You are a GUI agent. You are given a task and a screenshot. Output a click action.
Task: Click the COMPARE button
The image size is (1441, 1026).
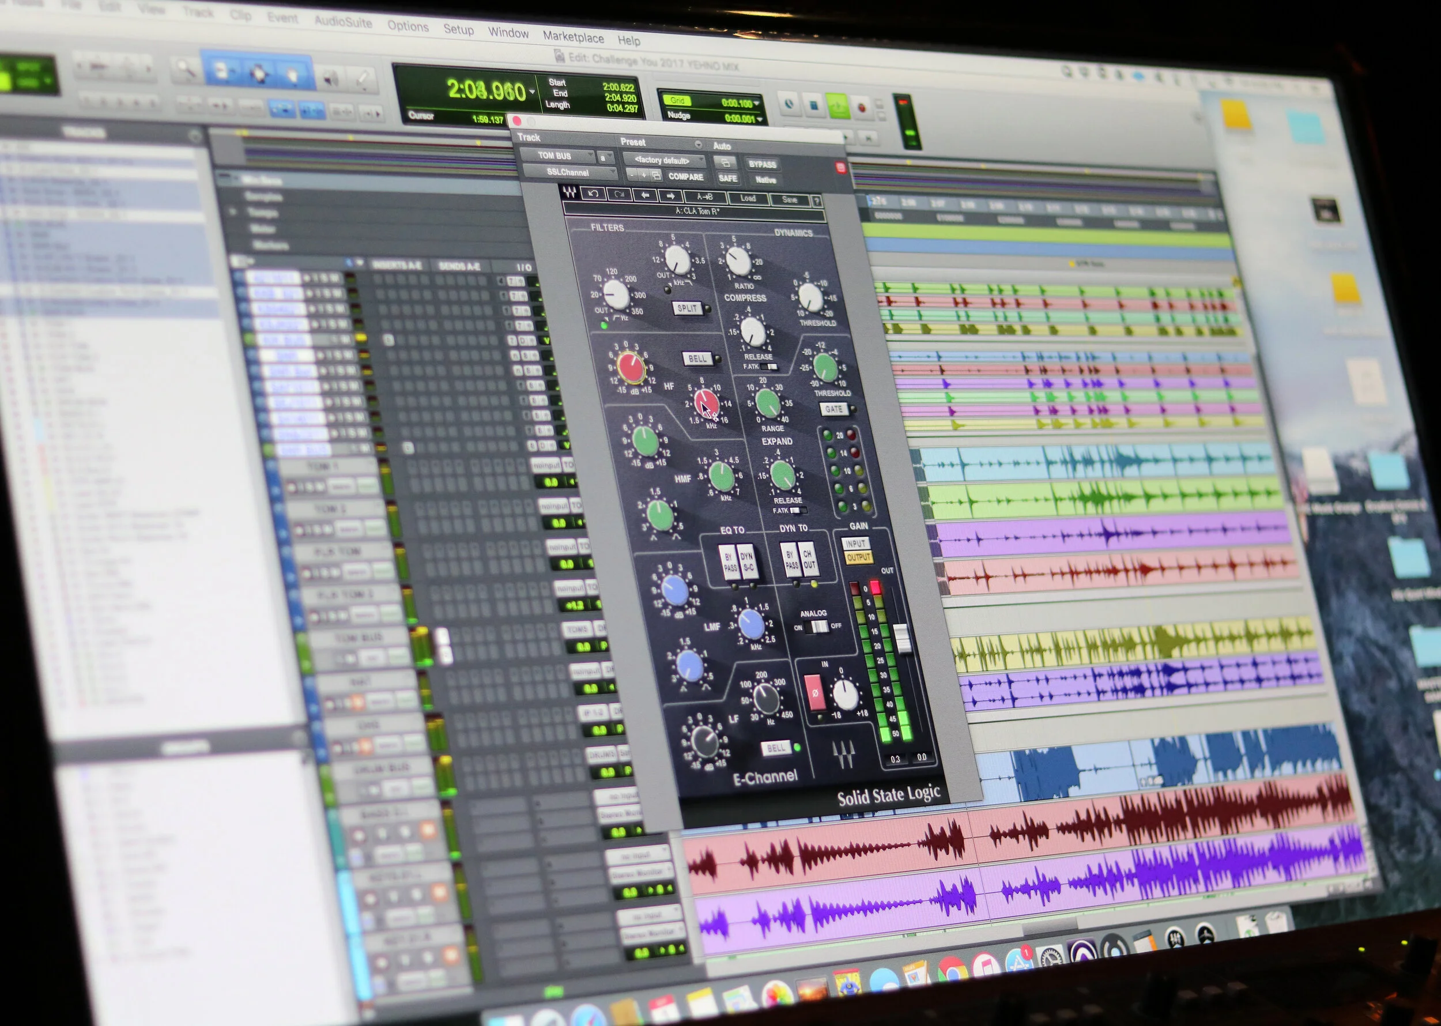685,177
